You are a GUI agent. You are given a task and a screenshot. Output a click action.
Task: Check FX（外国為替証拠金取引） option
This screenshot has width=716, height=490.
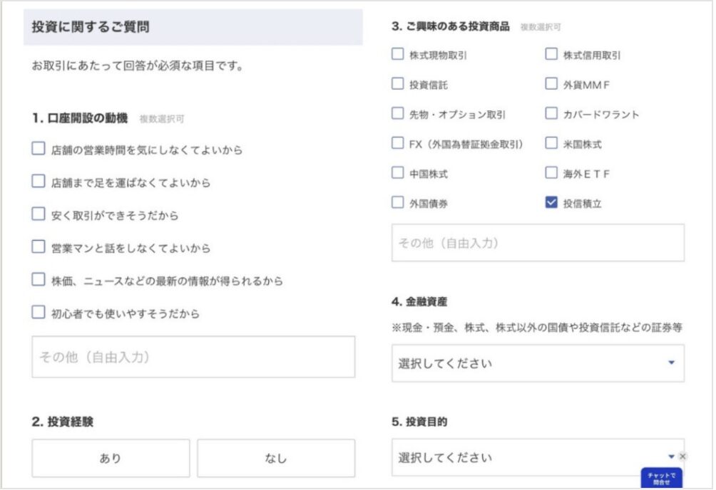pos(397,143)
